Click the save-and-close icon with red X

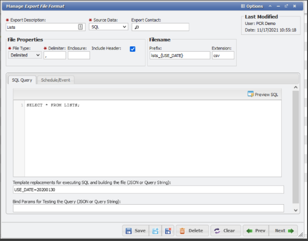pyautogui.click(x=167, y=230)
